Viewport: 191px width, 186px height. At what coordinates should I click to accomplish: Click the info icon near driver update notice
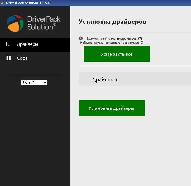pyautogui.click(x=81, y=38)
